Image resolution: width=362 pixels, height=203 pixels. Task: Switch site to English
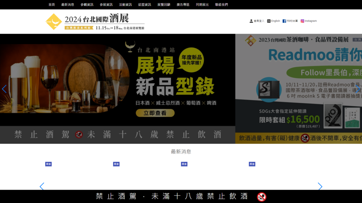pyautogui.click(x=275, y=21)
